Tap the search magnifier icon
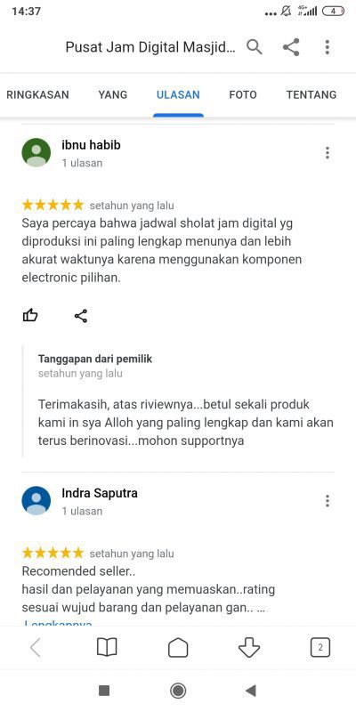356x712 pixels. (x=255, y=47)
